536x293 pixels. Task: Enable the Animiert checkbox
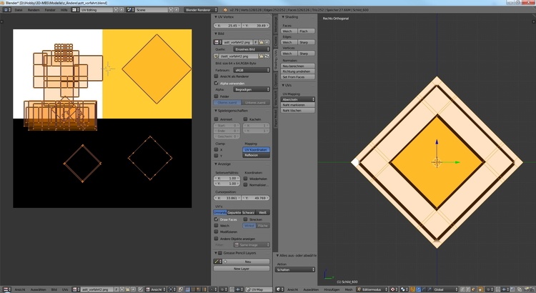pyautogui.click(x=217, y=119)
